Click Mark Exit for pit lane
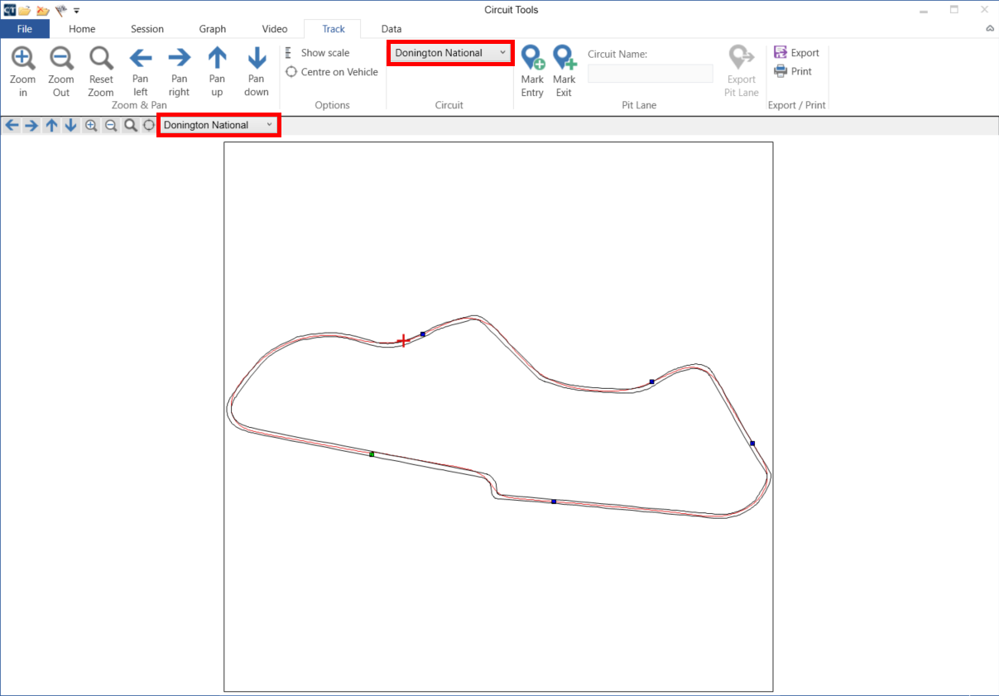This screenshot has width=999, height=696. [564, 71]
